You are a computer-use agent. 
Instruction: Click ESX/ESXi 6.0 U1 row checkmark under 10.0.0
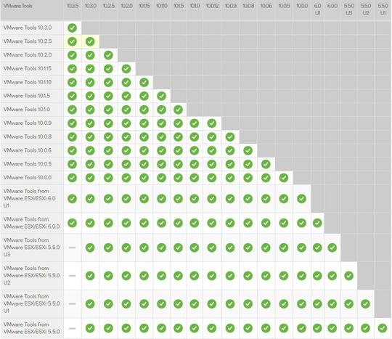coord(302,198)
